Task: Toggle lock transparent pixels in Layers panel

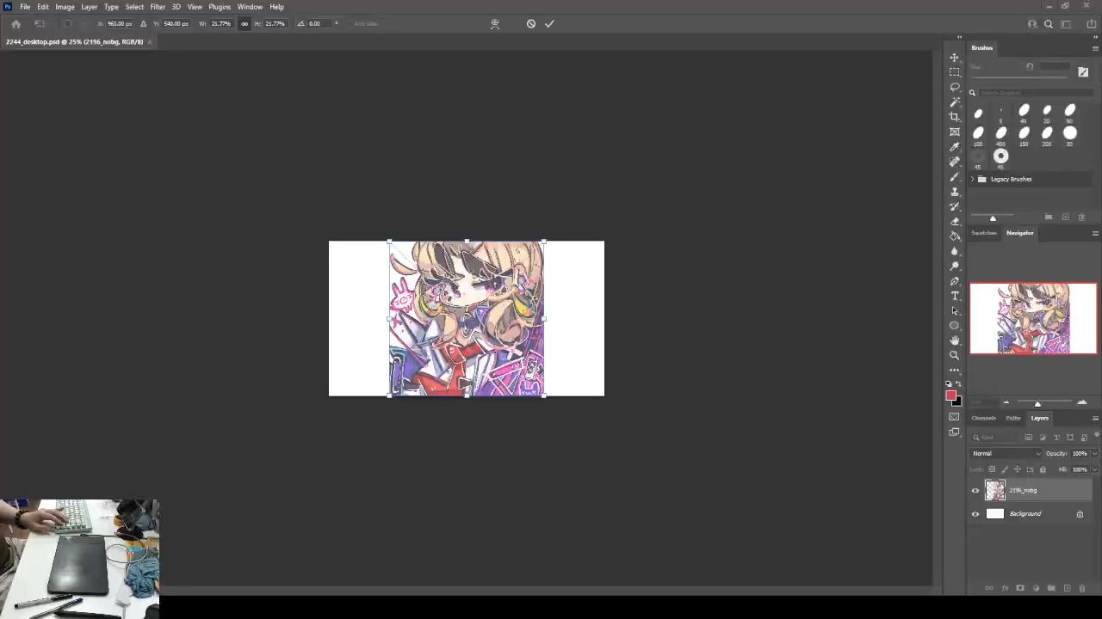Action: point(992,469)
